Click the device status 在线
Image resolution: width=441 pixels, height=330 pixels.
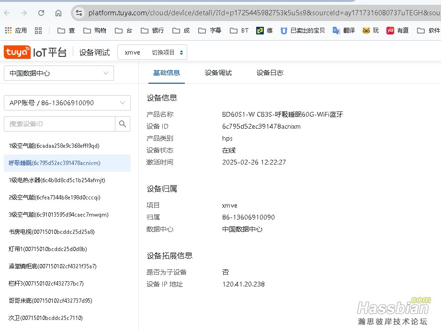click(x=229, y=150)
